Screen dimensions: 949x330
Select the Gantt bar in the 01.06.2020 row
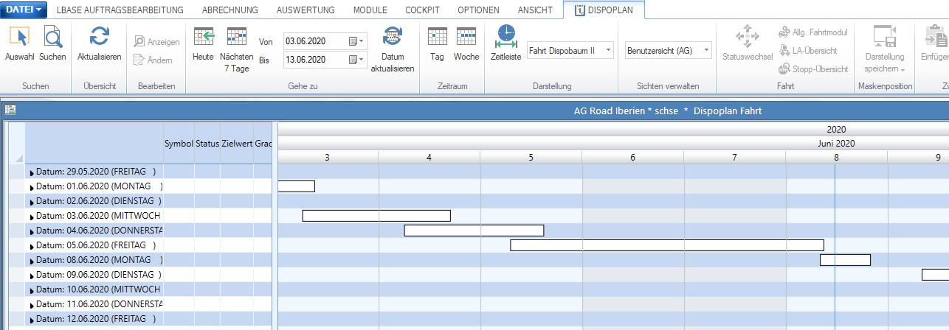tap(297, 186)
